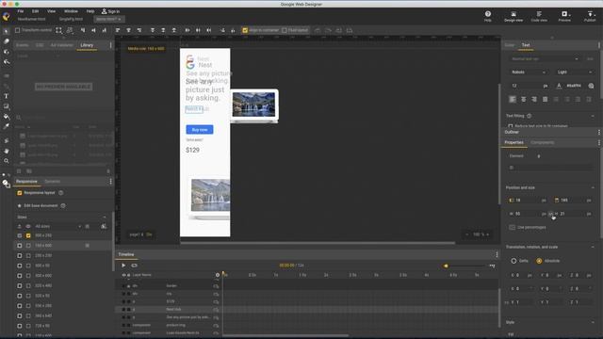Click the align horizontal centers toolbar icon
The image size is (603, 339).
coord(128,30)
